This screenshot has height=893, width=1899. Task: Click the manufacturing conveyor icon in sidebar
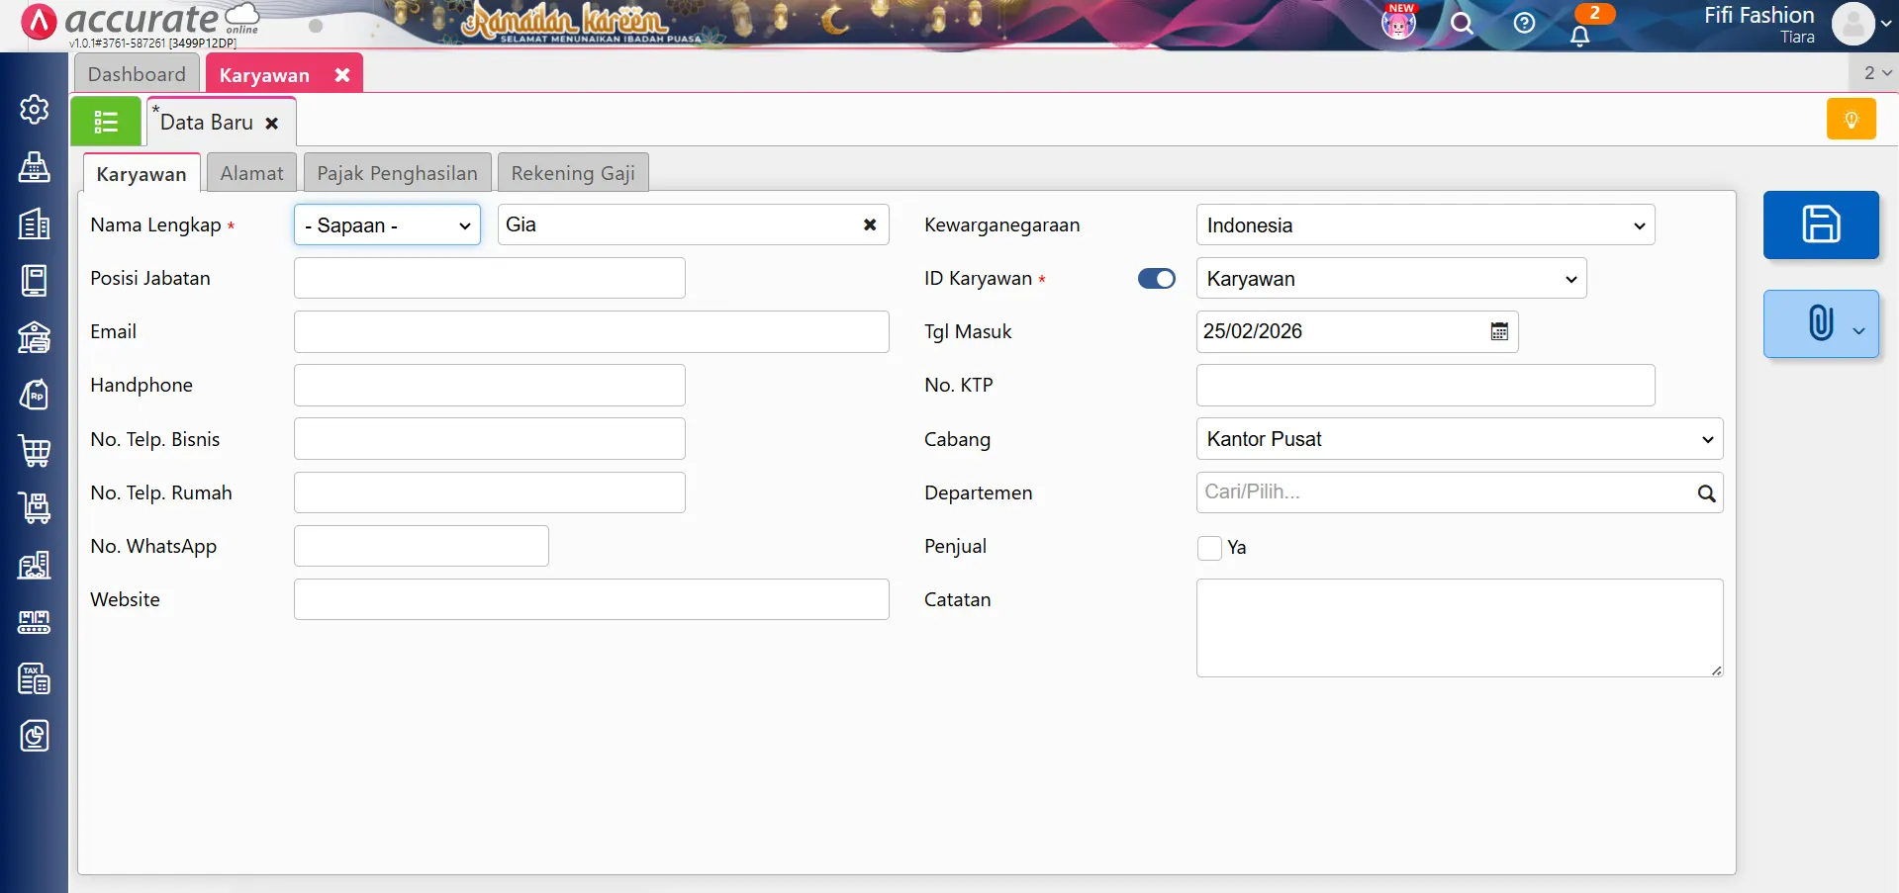pos(35,621)
